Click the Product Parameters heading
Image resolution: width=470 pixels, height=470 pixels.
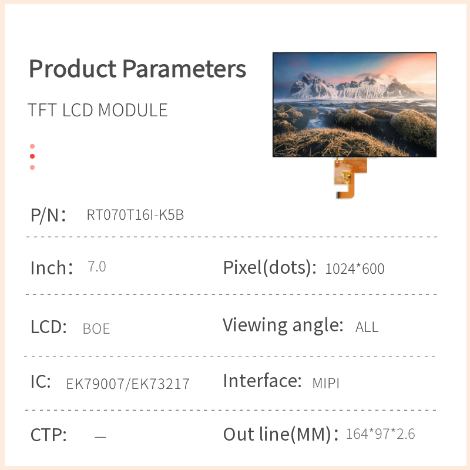tap(137, 69)
